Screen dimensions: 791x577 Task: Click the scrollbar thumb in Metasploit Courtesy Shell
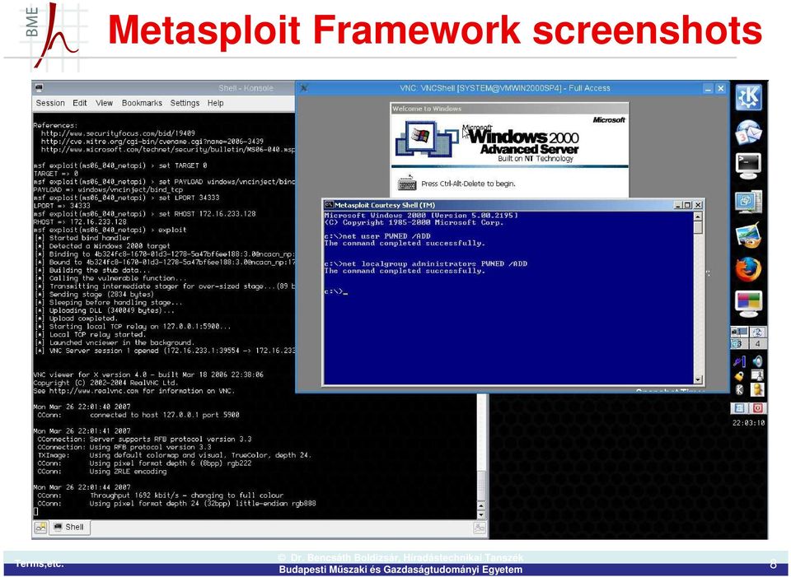(698, 227)
